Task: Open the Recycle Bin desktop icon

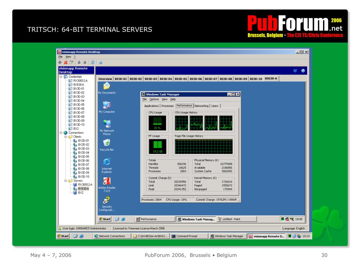Action: [107, 145]
